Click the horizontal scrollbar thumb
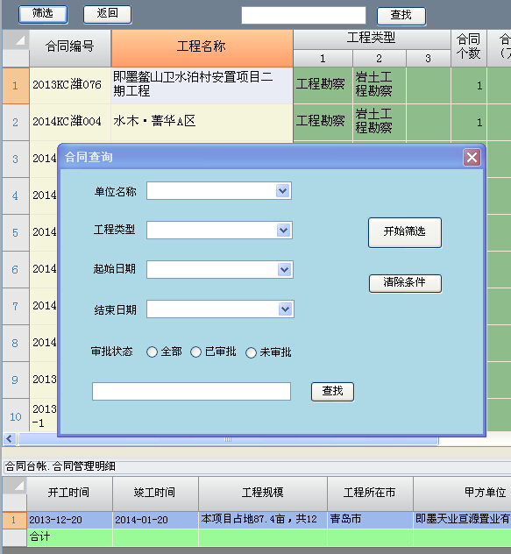Screen dimensions: 511x554 pos(228,439)
